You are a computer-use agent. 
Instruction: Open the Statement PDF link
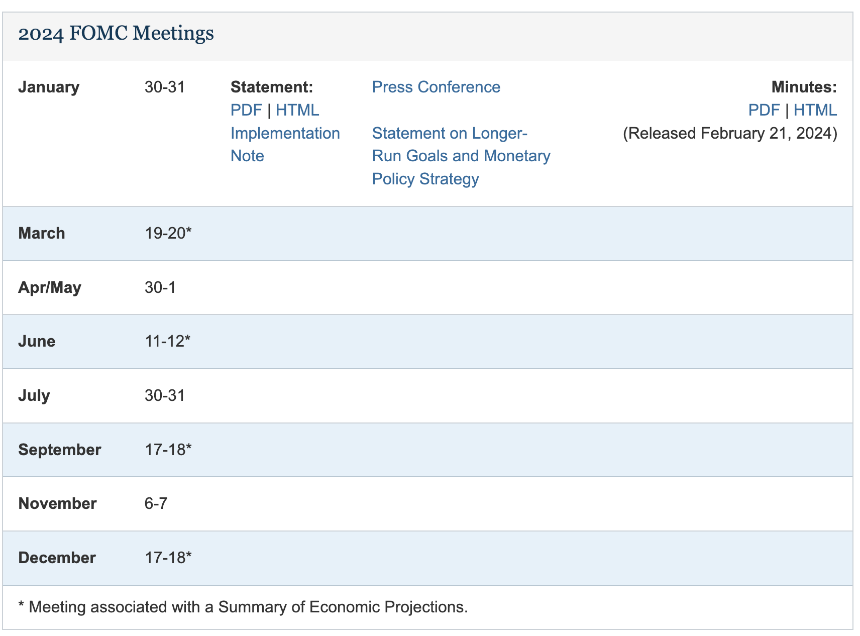tap(246, 110)
